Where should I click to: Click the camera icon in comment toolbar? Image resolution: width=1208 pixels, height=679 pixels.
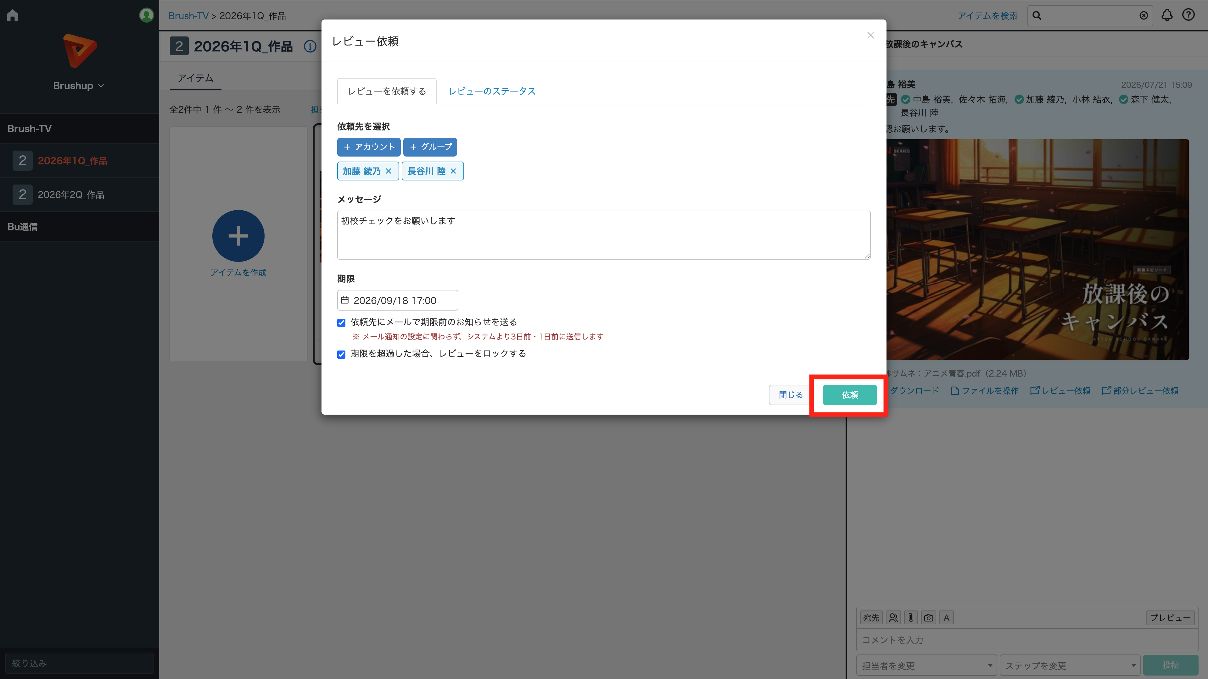(929, 618)
